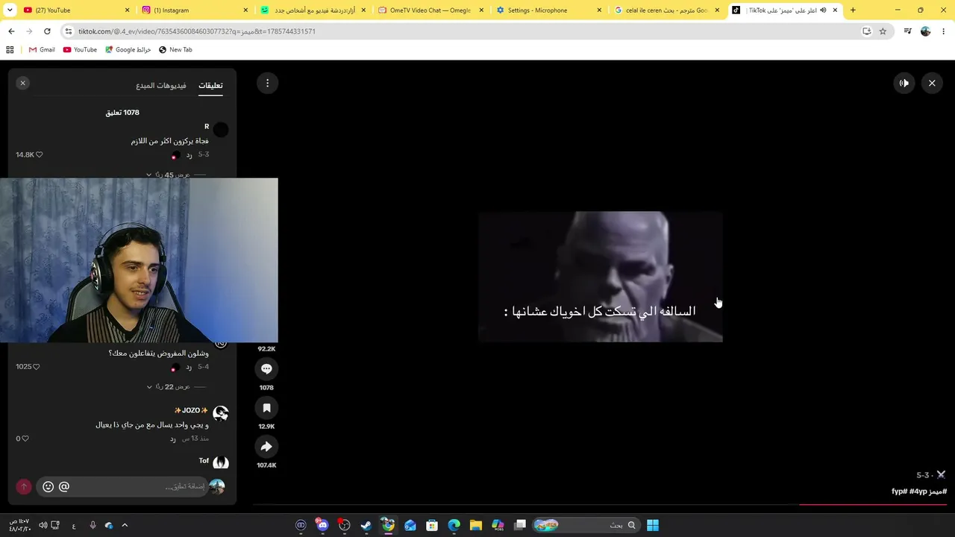The height and width of the screenshot is (537, 955).
Task: Open the Gmail bookmark
Action: [x=42, y=50]
